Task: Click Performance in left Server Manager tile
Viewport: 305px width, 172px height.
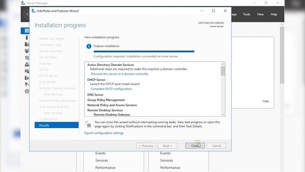Action: pyautogui.click(x=105, y=168)
